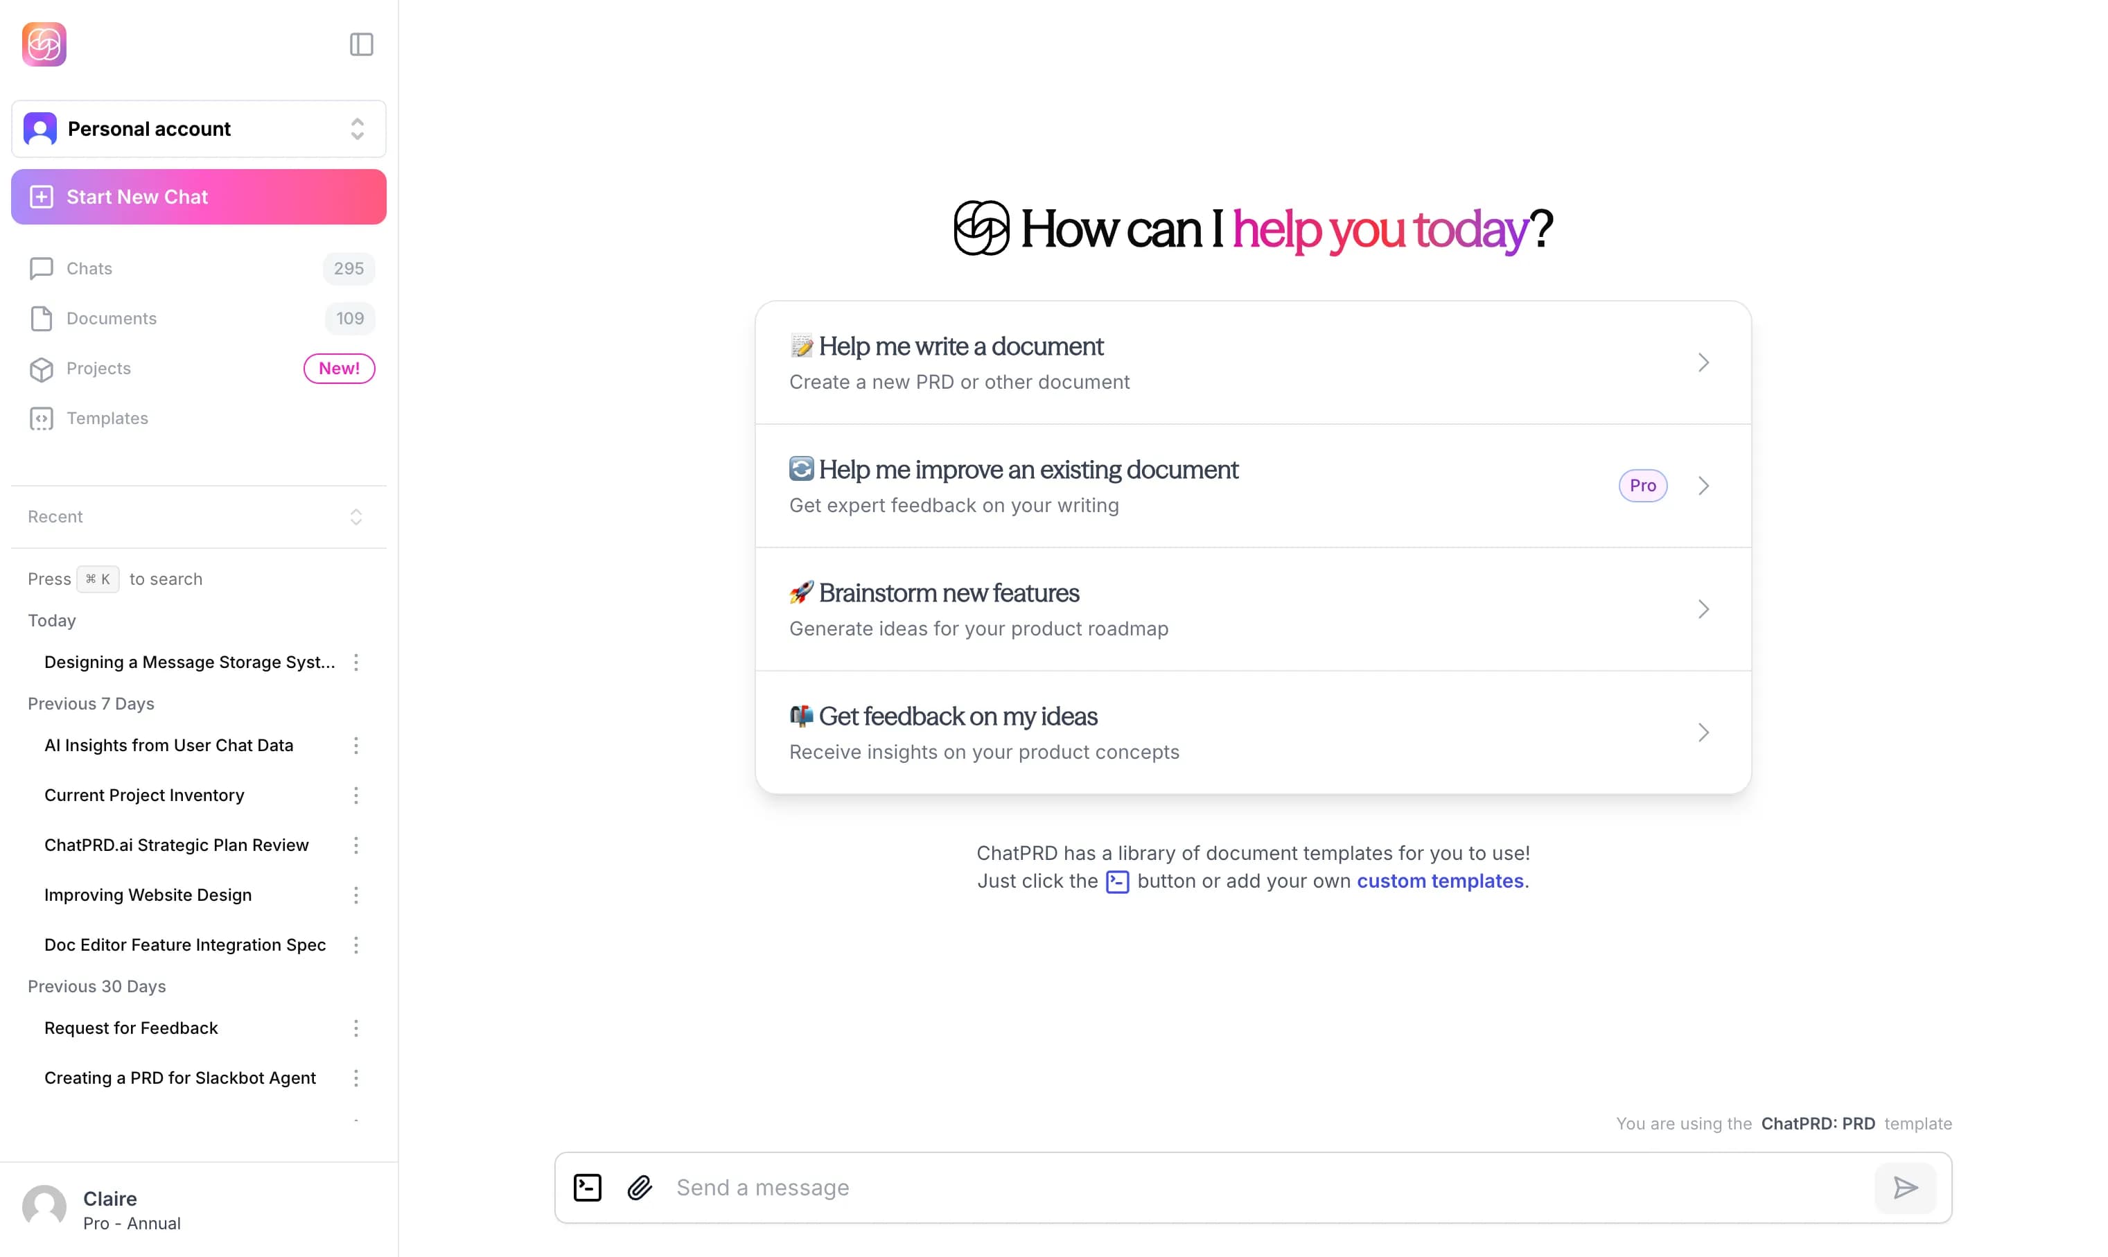This screenshot has height=1257, width=2108.
Task: Start a new chat
Action: click(x=198, y=197)
